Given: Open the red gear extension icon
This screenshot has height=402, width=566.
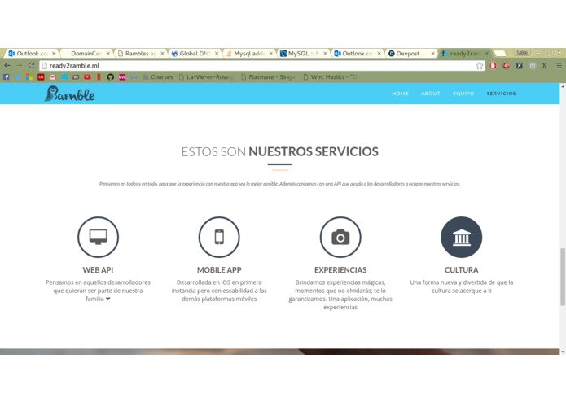Looking at the screenshot, I should point(506,65).
